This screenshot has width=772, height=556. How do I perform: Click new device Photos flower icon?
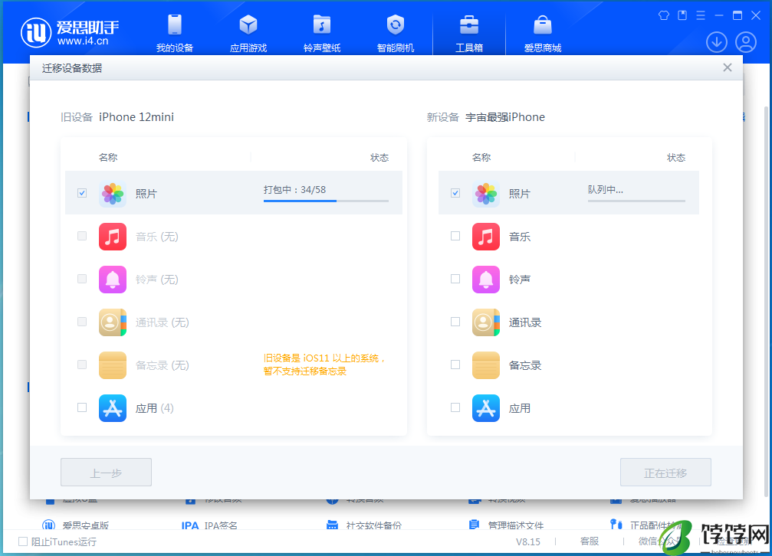pos(486,193)
